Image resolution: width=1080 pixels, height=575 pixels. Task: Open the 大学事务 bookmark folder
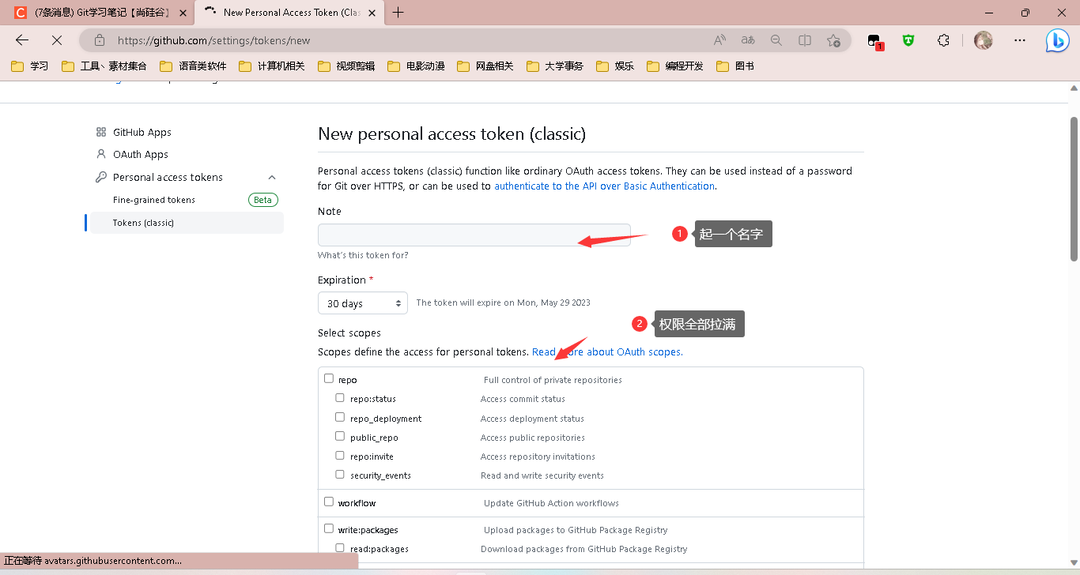click(556, 66)
